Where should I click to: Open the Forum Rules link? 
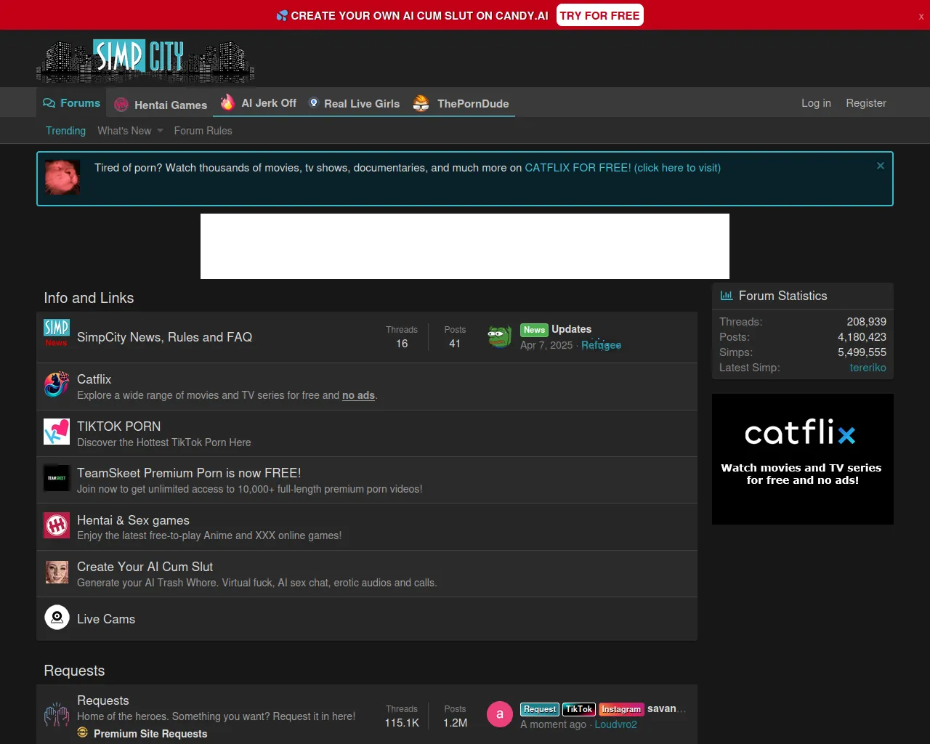(203, 131)
